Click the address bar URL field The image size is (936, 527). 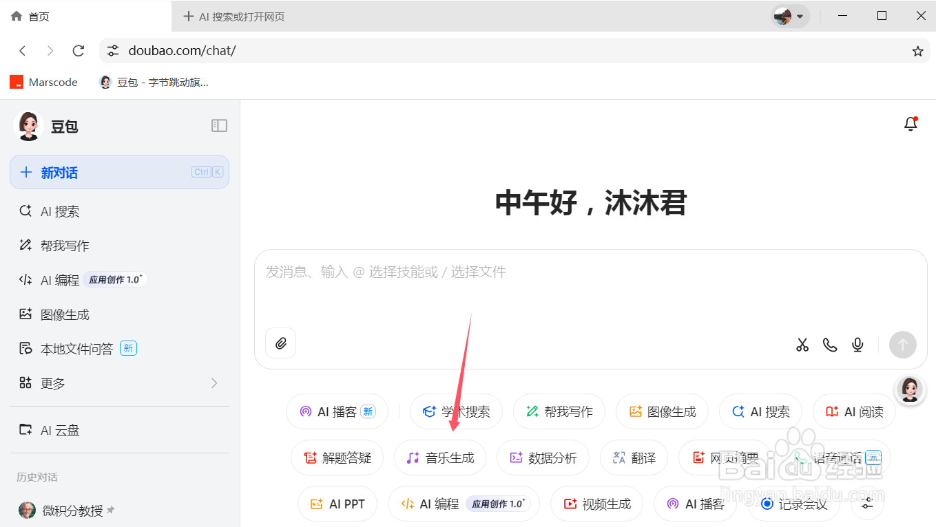(x=513, y=51)
